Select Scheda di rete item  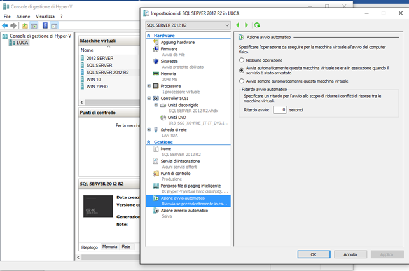click(174, 130)
